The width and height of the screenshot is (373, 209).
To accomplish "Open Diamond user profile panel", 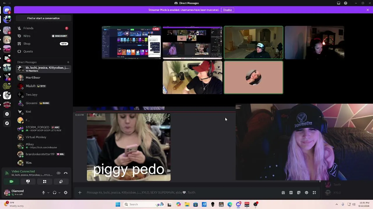I will click(21, 192).
